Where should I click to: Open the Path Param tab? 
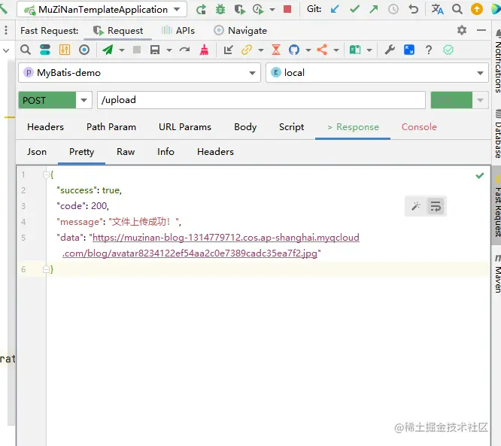[111, 127]
